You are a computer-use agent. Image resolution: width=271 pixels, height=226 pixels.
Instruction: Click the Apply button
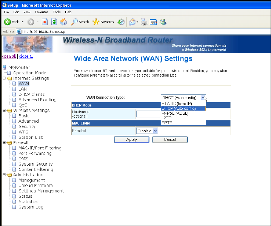pyautogui.click(x=132, y=140)
